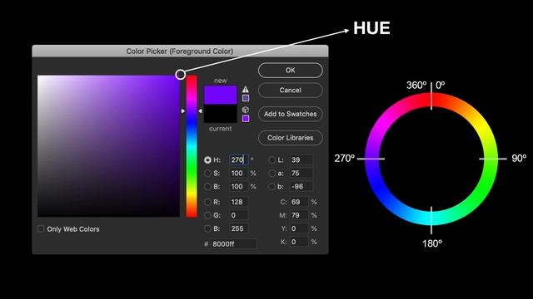533x299 pixels.
Task: Click the R field showing 128
Action: pos(238,202)
